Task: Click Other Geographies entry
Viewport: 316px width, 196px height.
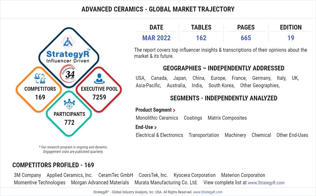Action: pos(260,85)
